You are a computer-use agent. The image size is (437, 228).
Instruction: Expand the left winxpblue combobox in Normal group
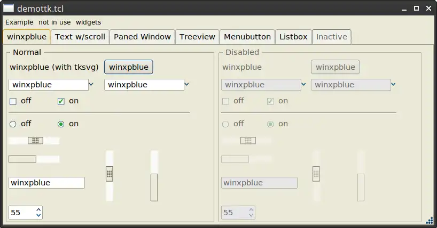point(91,84)
